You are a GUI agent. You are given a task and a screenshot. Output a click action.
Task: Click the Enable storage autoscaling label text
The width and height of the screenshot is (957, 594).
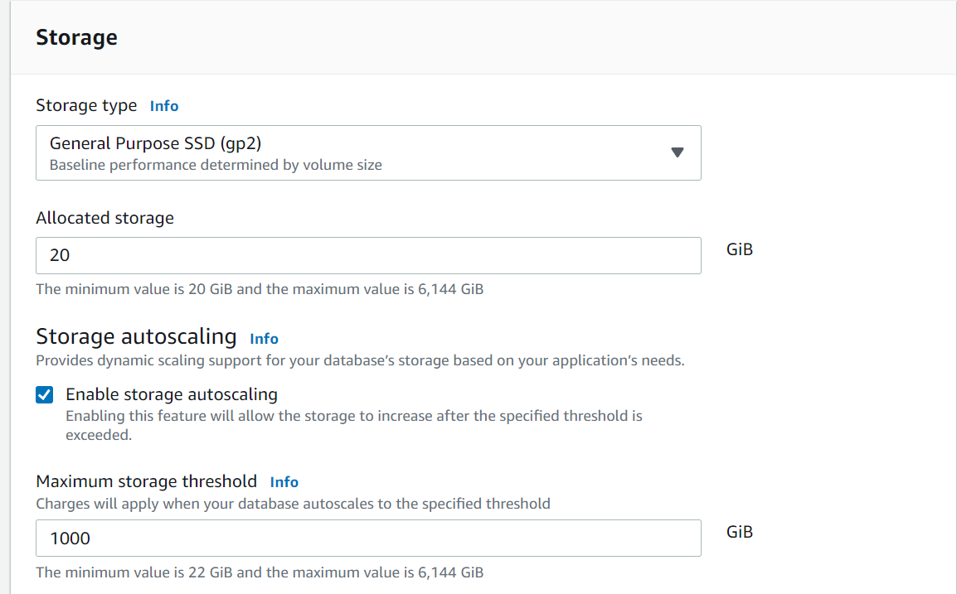point(172,394)
